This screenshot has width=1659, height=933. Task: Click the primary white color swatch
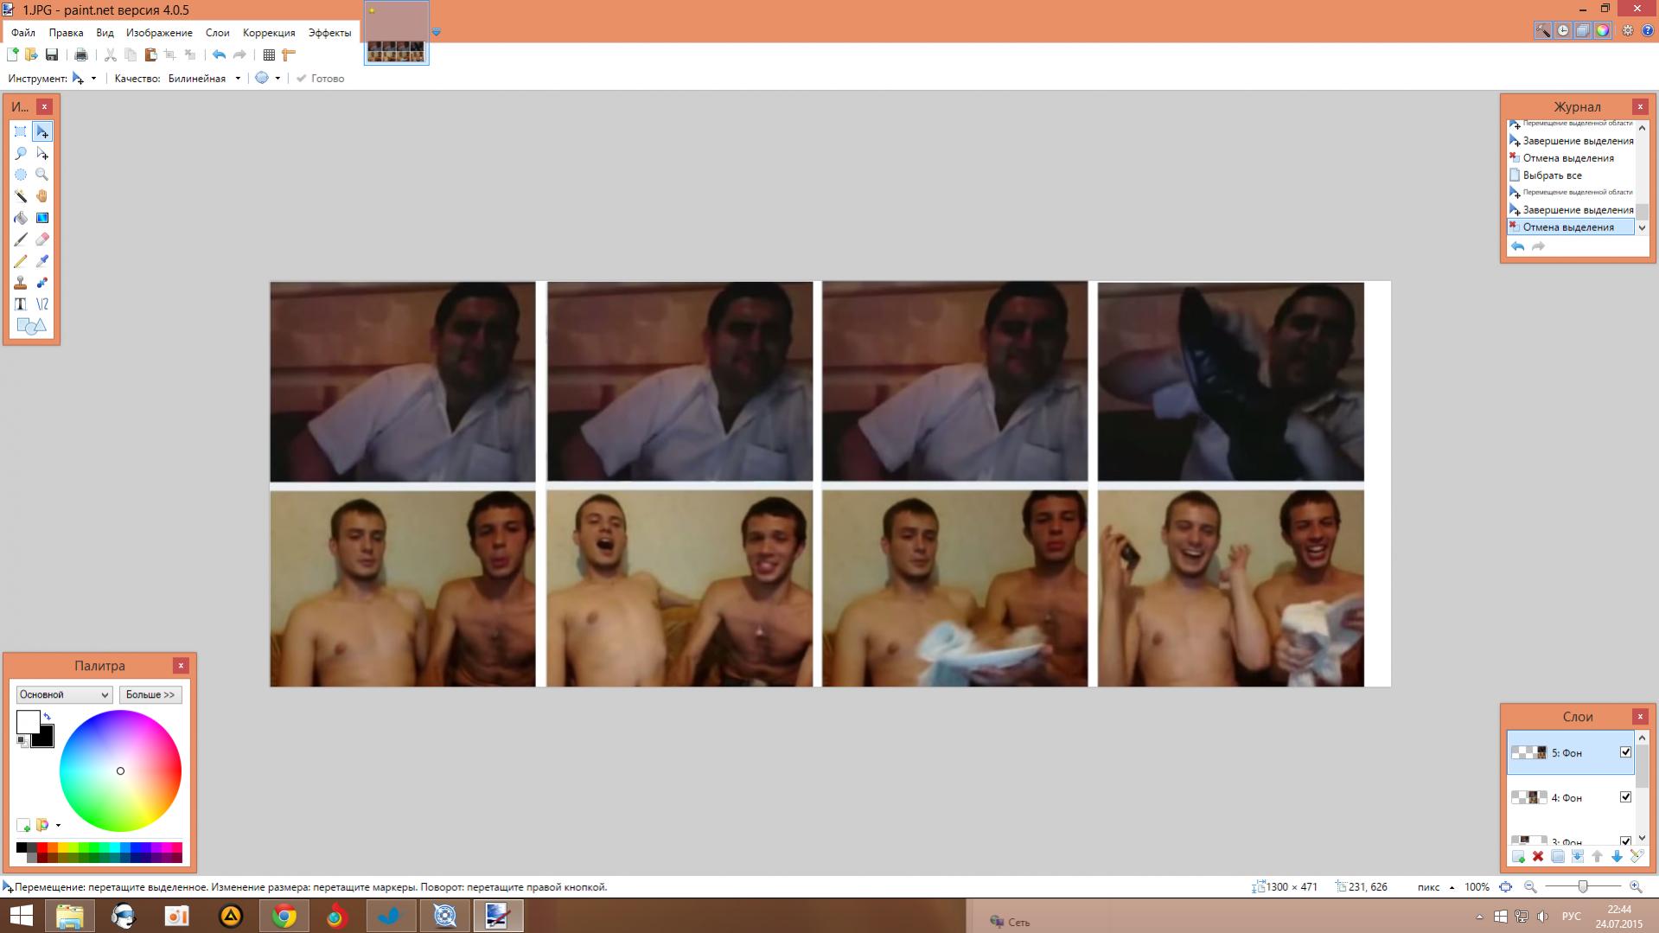click(x=28, y=722)
